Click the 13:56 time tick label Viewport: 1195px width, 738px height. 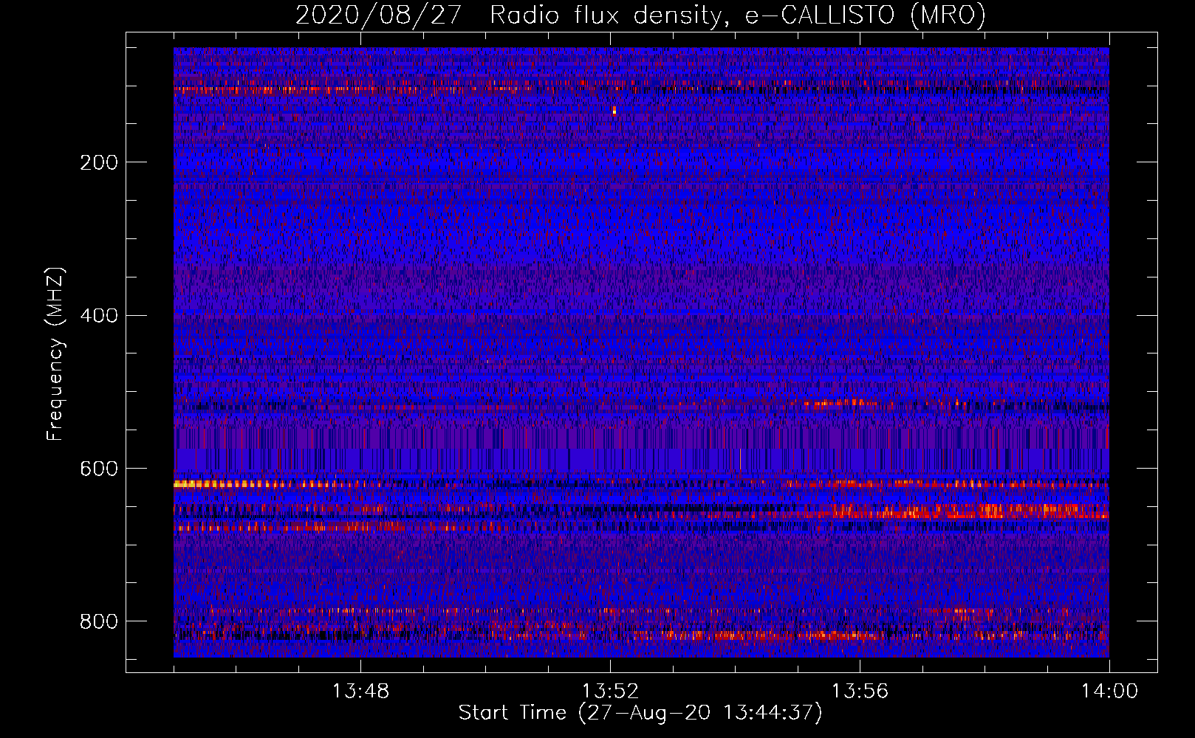pyautogui.click(x=860, y=692)
